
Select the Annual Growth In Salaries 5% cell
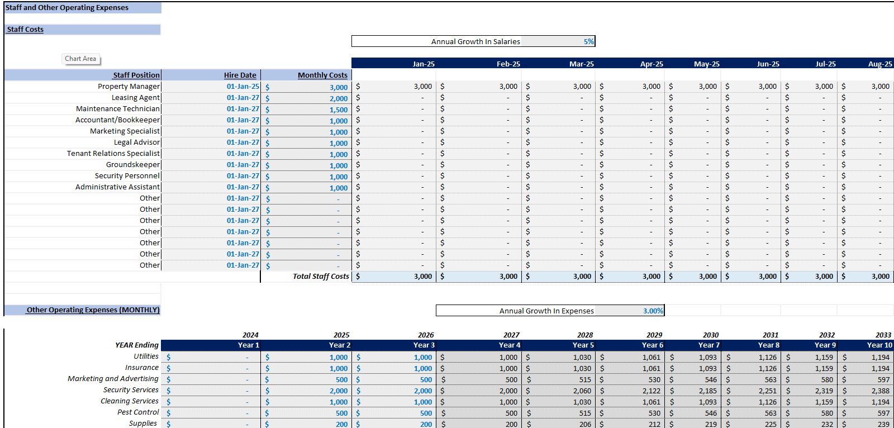[558, 41]
